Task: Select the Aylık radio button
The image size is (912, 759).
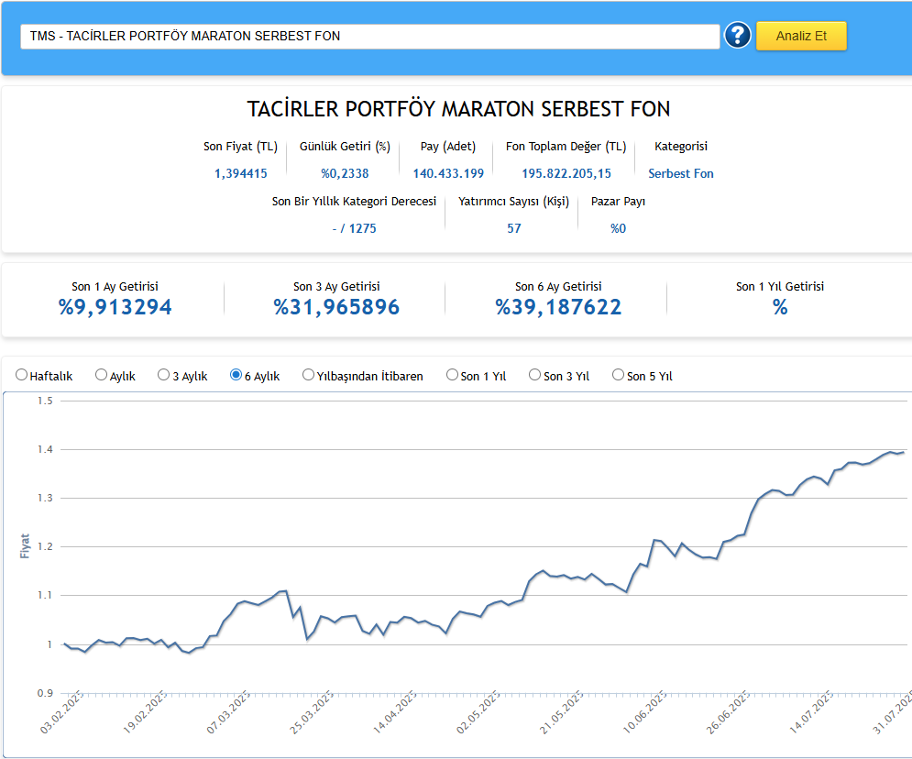Action: pyautogui.click(x=101, y=375)
